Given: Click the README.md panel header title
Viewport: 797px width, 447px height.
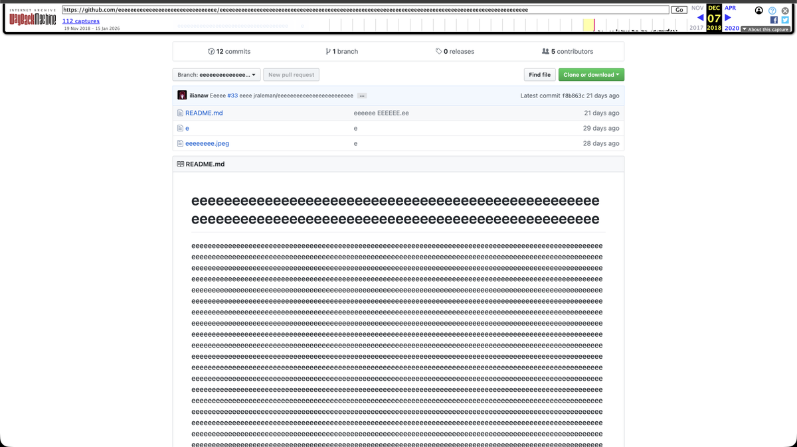Looking at the screenshot, I should (205, 164).
